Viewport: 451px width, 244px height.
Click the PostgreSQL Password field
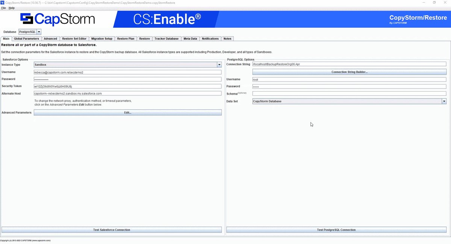click(x=349, y=86)
